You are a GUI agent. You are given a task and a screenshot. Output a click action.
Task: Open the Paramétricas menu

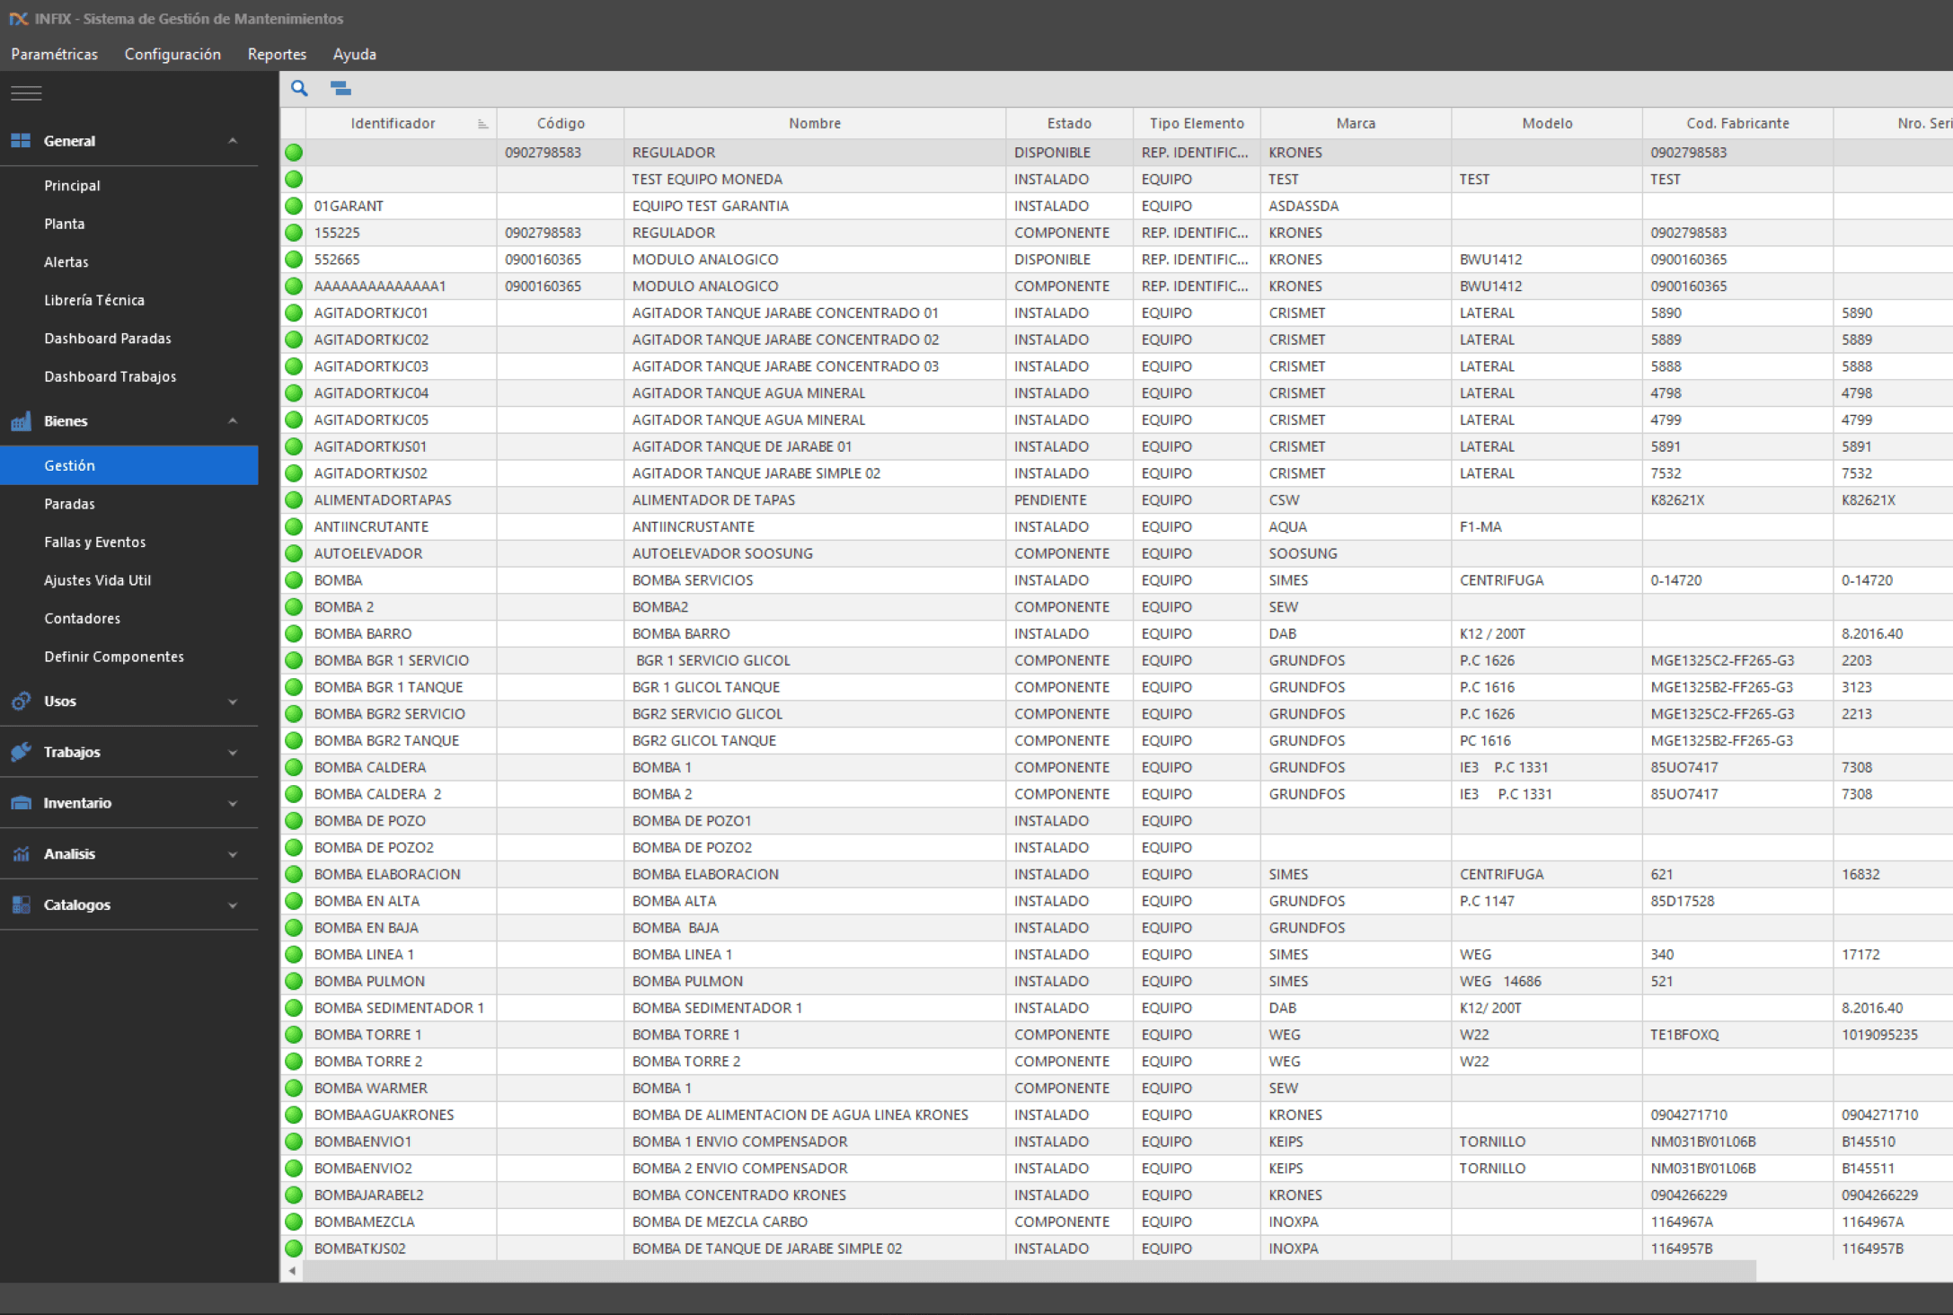click(x=55, y=54)
